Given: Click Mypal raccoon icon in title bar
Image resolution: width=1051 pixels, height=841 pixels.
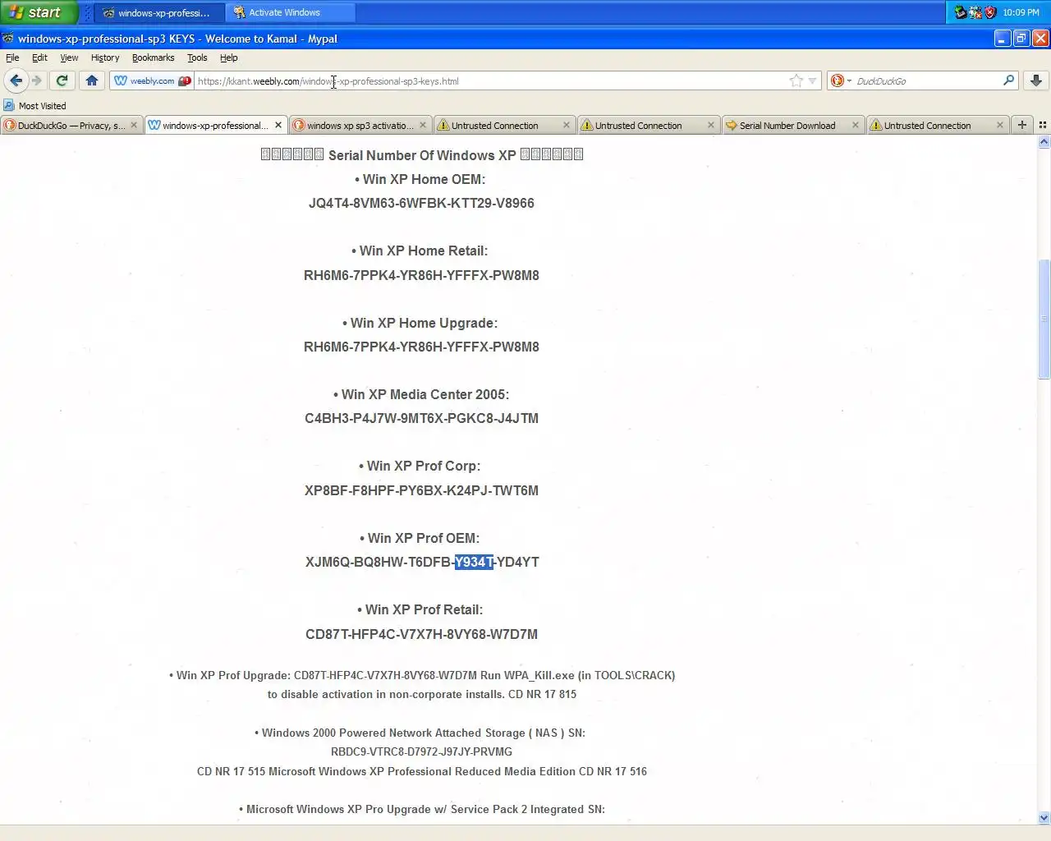Looking at the screenshot, I should tap(7, 39).
